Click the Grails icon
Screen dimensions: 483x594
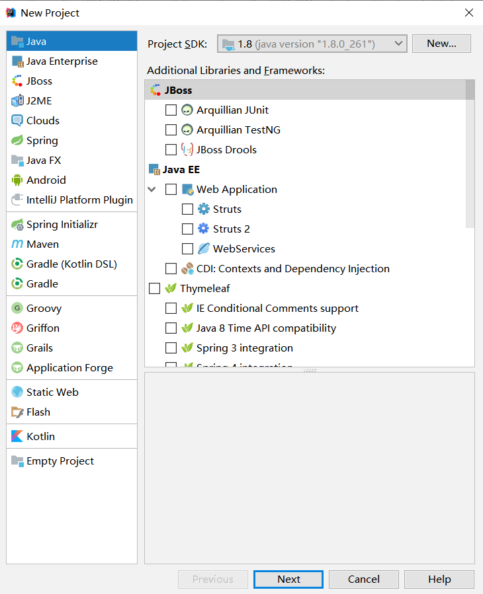pos(17,348)
